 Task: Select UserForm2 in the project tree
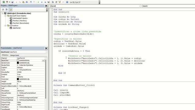[16, 28]
